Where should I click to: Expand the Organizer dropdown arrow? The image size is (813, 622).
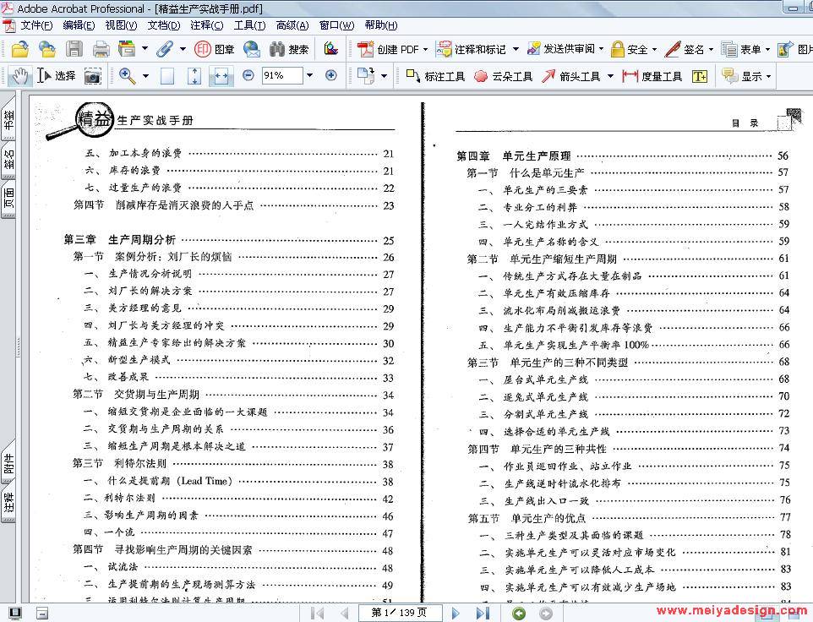[x=145, y=49]
